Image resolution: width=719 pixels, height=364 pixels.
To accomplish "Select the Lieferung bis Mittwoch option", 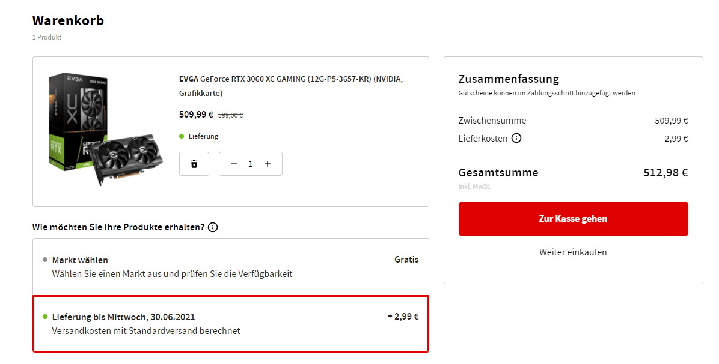I will point(231,324).
